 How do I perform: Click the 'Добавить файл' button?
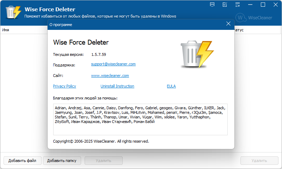[23, 161]
